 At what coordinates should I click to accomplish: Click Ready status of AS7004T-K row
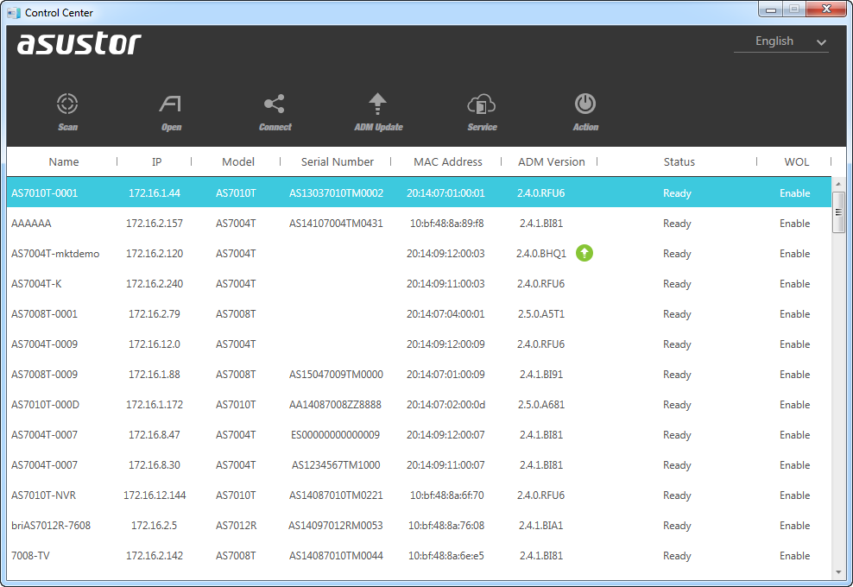coord(677,284)
